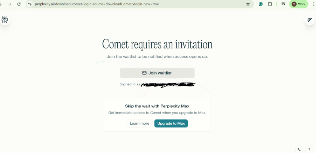Click the 'Comet requires an invitation' heading
Image resolution: width=319 pixels, height=155 pixels.
(157, 44)
